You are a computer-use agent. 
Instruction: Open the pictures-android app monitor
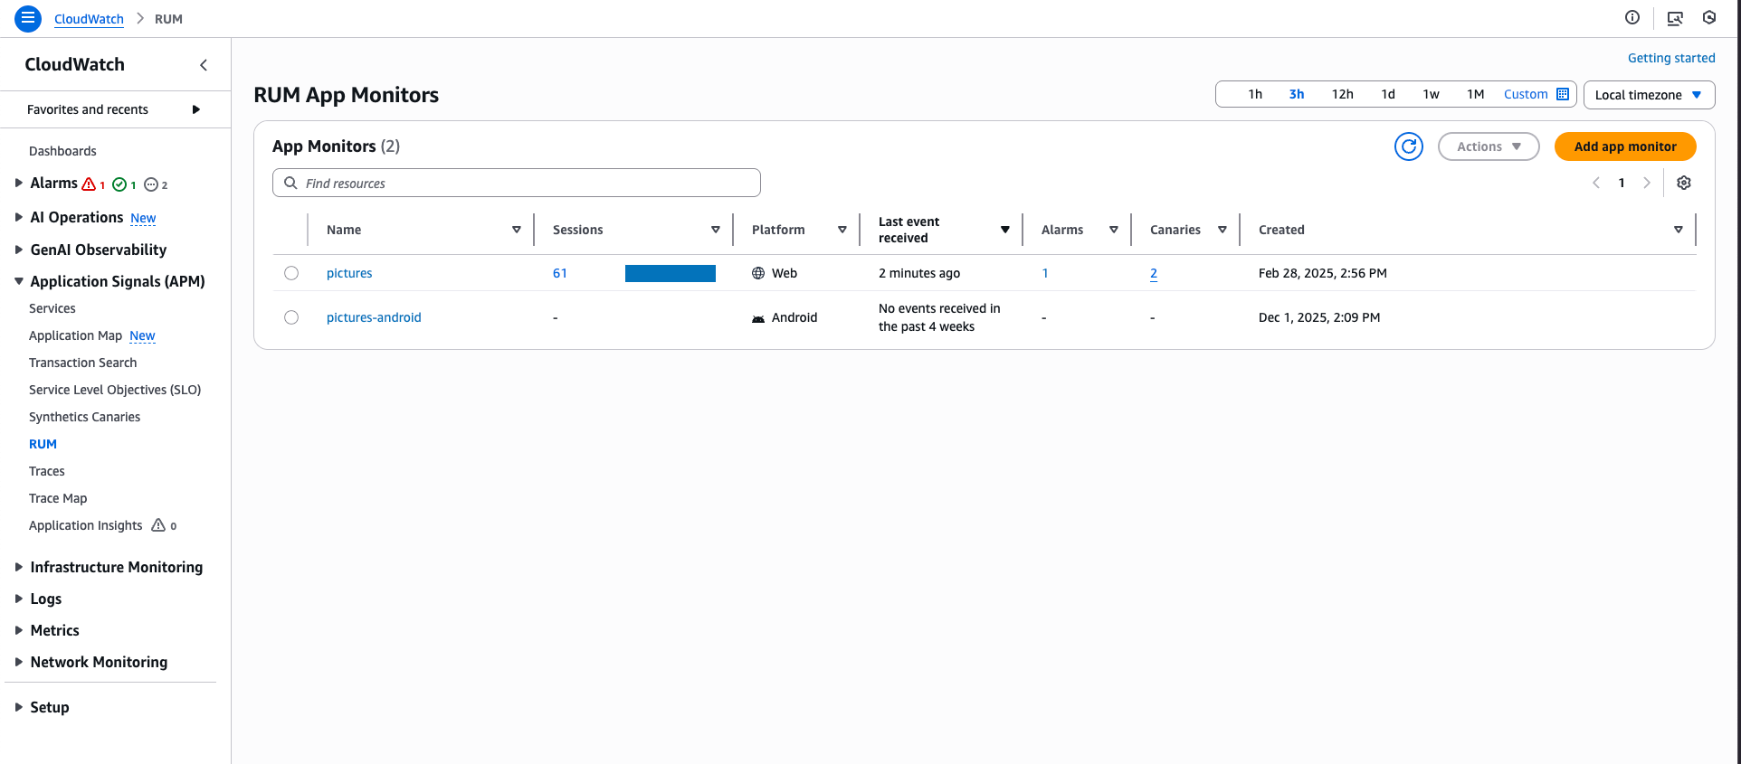374,317
